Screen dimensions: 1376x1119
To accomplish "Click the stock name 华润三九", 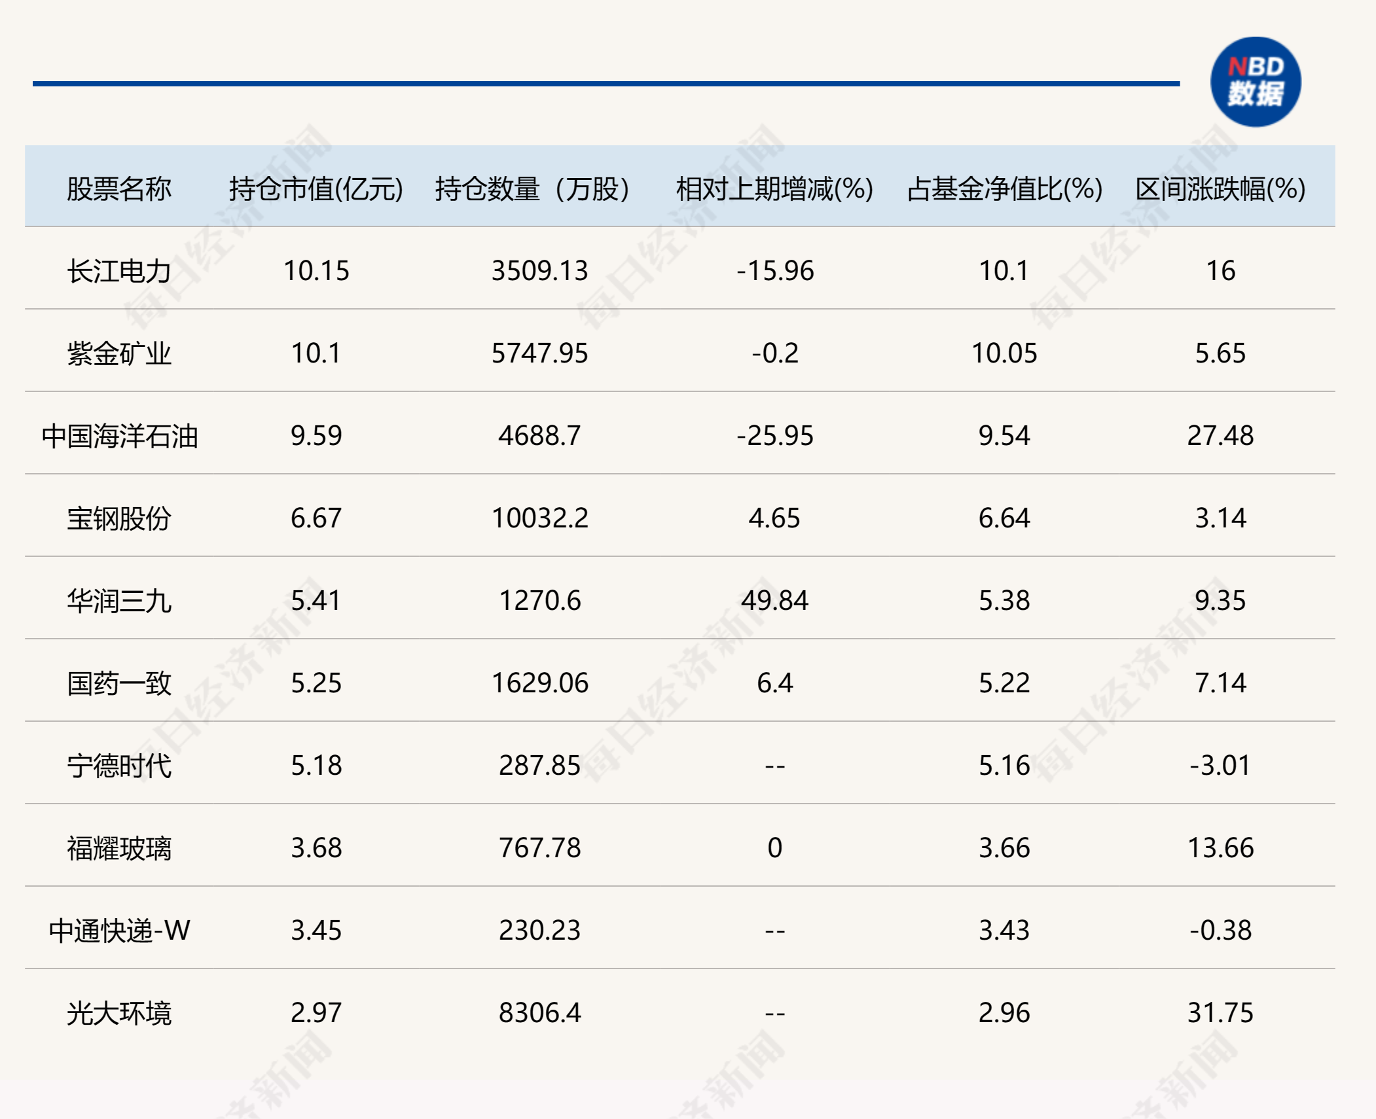I will [x=119, y=601].
